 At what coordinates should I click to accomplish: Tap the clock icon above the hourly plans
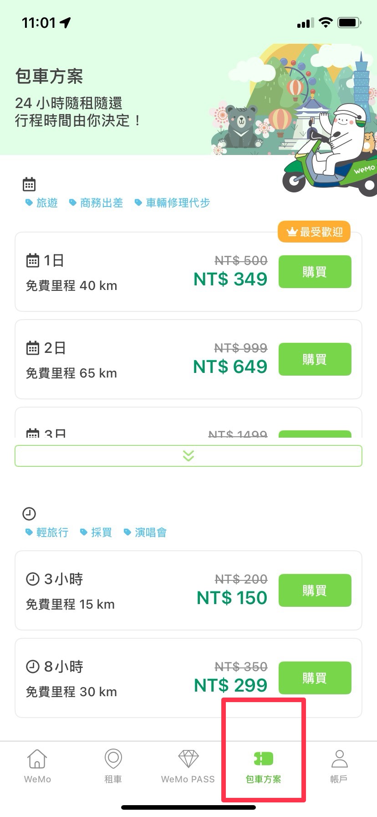(29, 514)
